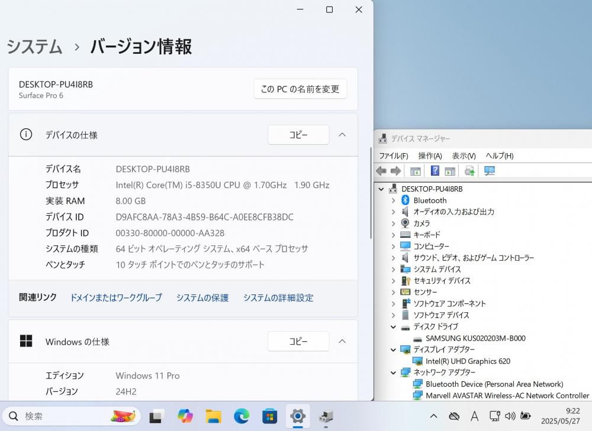Click scan for hardware changes monitor icon
Screen dimensions: 592x431
490,171
